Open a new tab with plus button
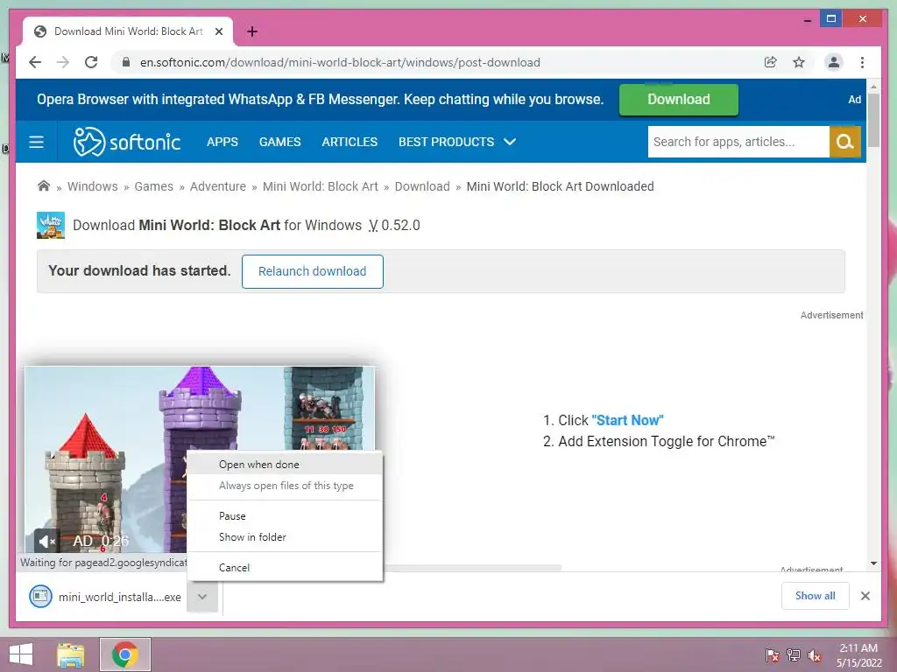 (x=252, y=31)
